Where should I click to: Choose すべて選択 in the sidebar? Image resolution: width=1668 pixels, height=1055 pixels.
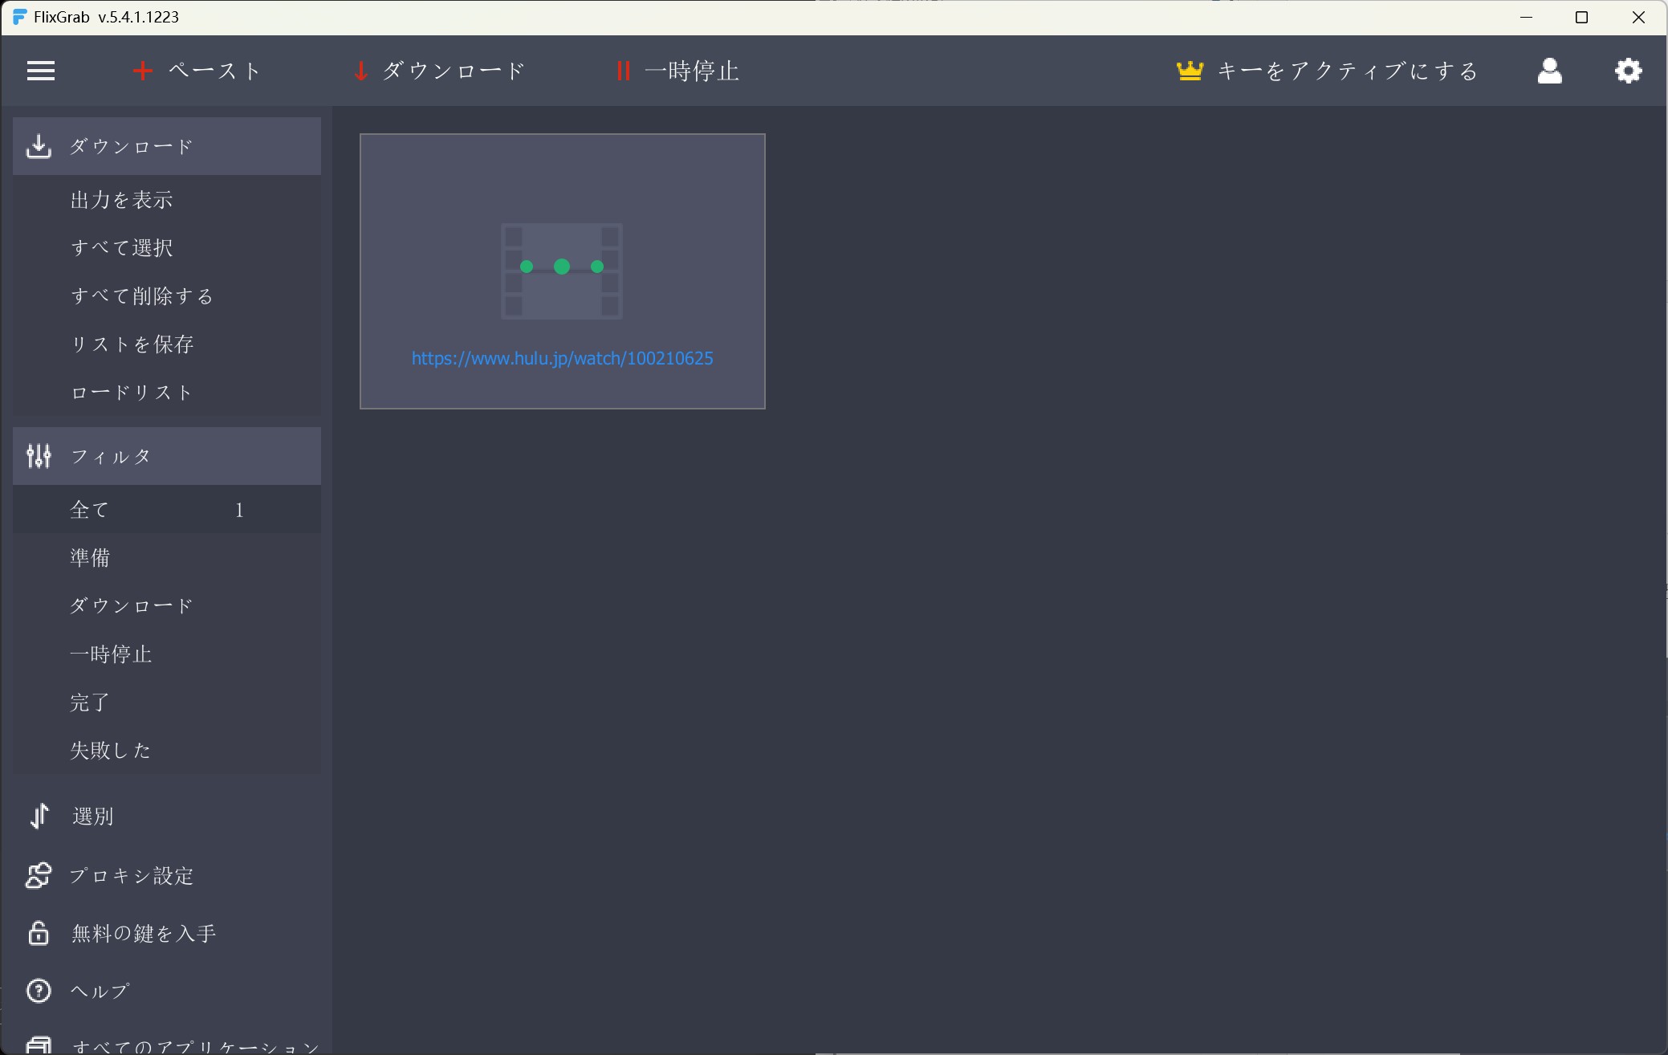(167, 247)
